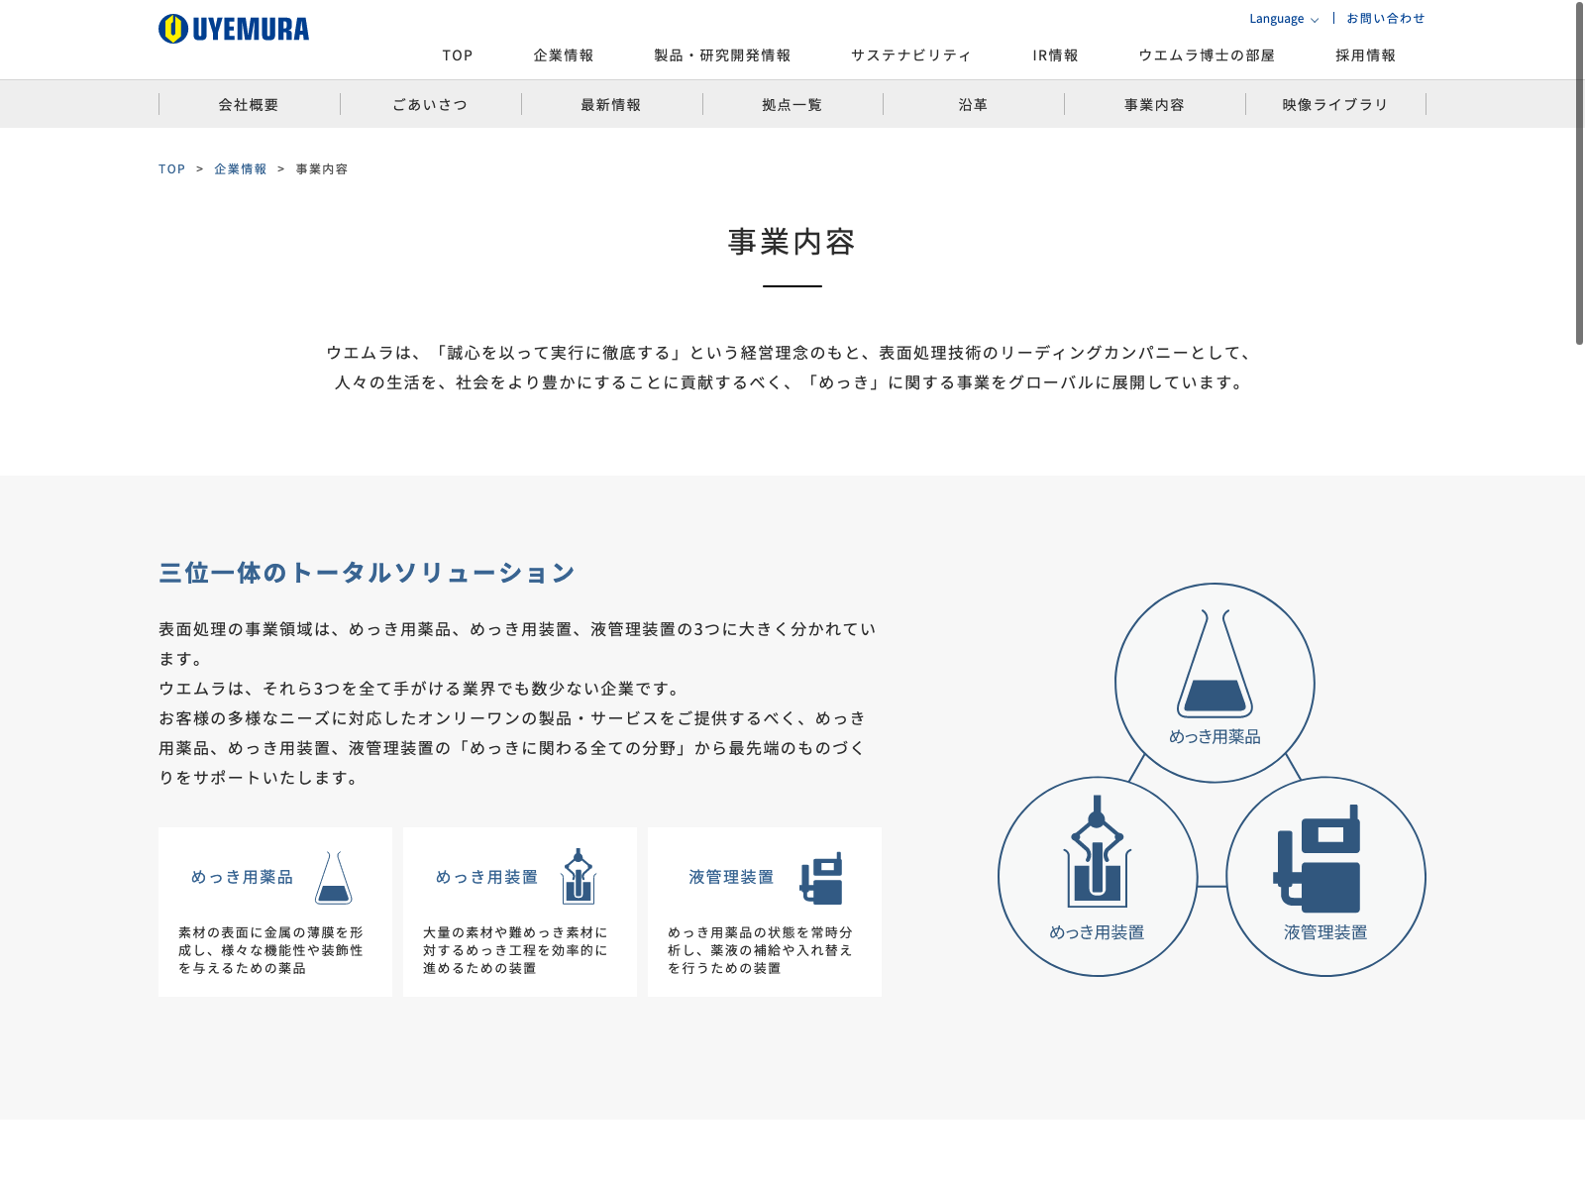Open IR情報 navigation item

(x=1055, y=55)
